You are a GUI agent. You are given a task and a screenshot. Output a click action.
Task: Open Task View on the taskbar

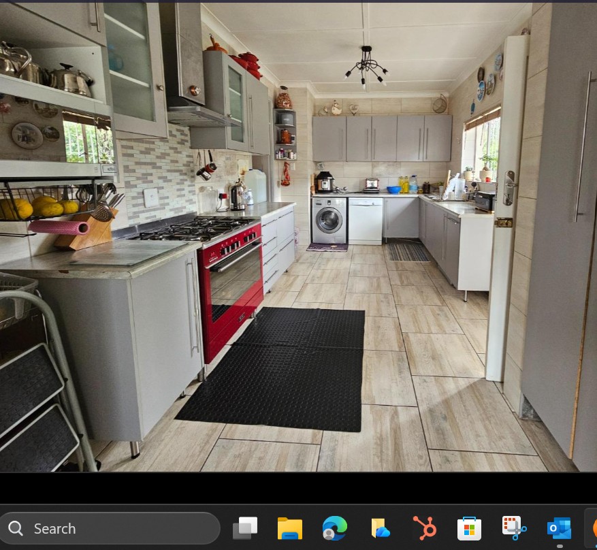pos(245,528)
